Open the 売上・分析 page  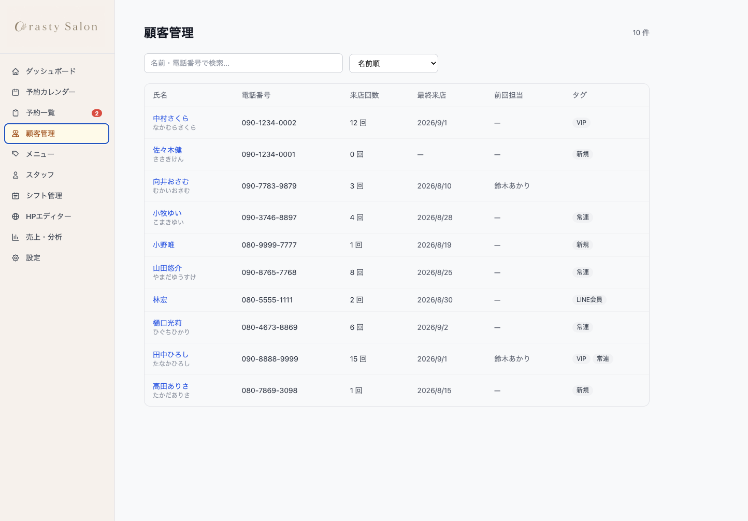(x=57, y=237)
